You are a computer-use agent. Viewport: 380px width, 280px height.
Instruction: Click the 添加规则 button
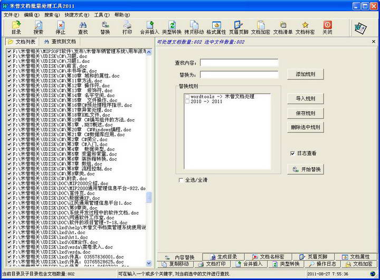(306, 74)
